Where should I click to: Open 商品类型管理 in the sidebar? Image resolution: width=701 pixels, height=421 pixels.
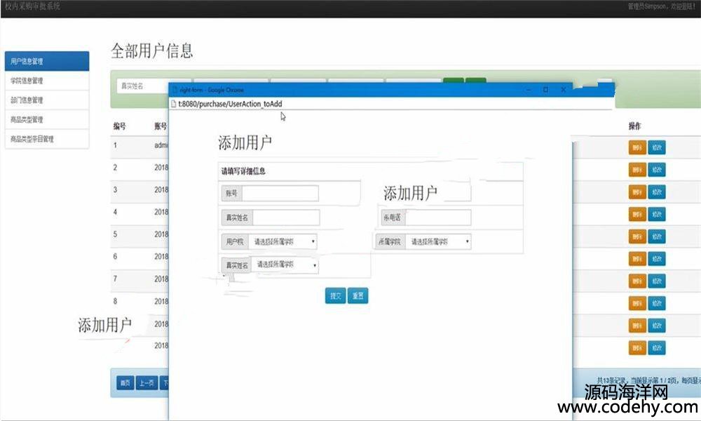47,119
